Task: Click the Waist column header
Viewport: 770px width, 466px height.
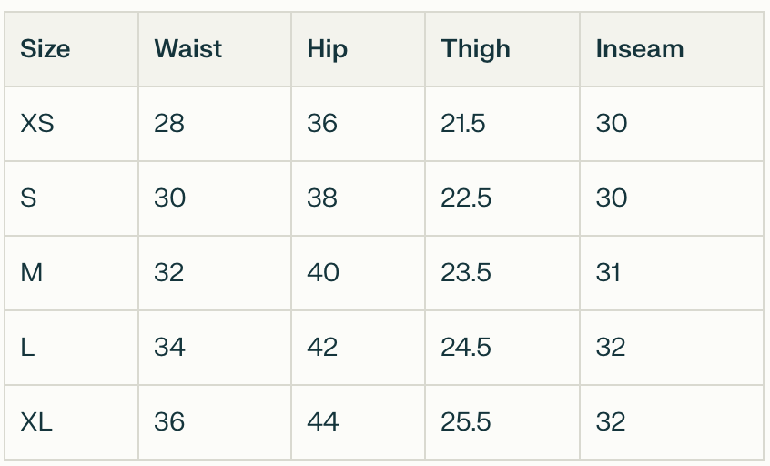Action: (188, 49)
